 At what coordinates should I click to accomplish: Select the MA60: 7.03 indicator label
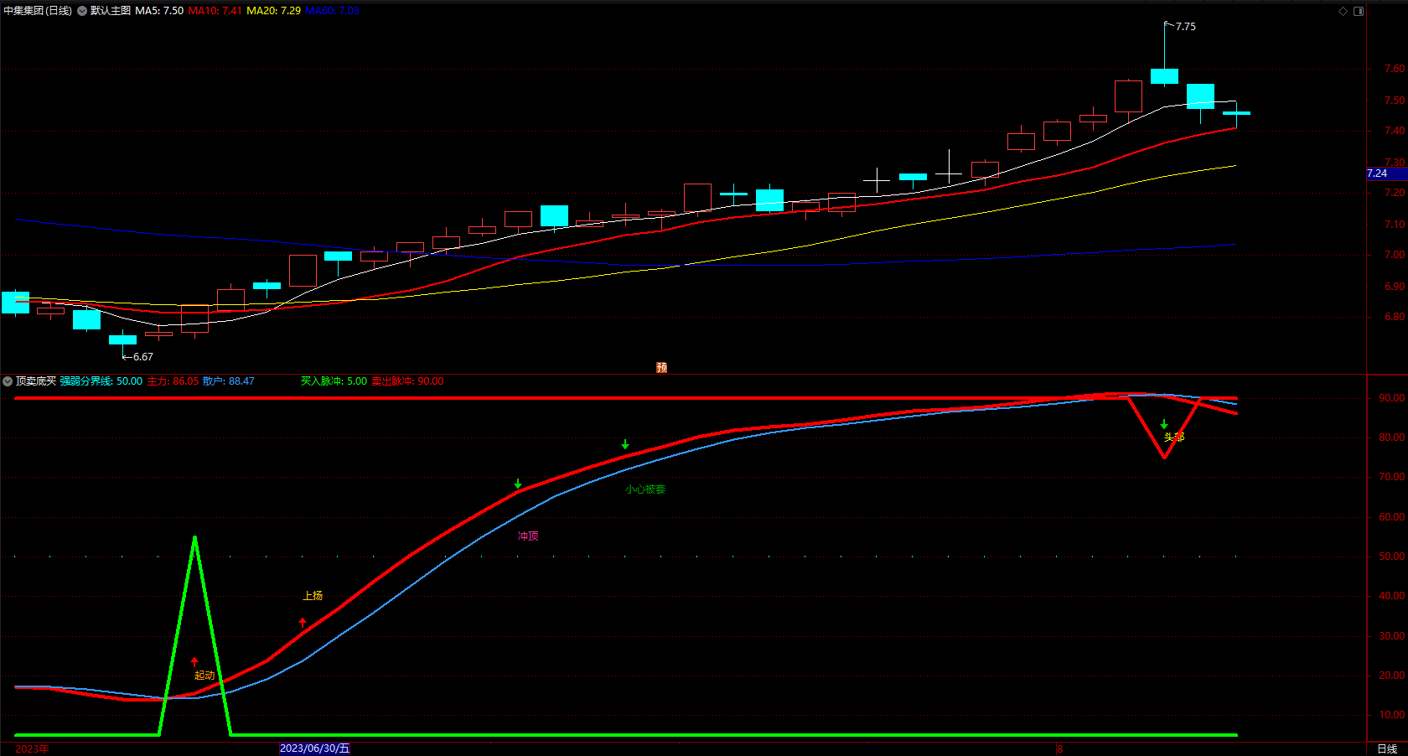pyautogui.click(x=332, y=11)
